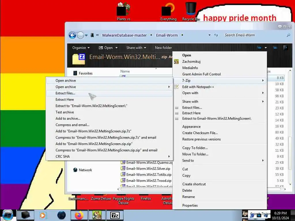The image size is (295, 221).
Task: Click the Name column header
Action: pyautogui.click(x=125, y=71)
